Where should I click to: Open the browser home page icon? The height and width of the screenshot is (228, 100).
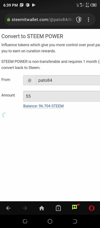pyautogui.click(x=42, y=208)
